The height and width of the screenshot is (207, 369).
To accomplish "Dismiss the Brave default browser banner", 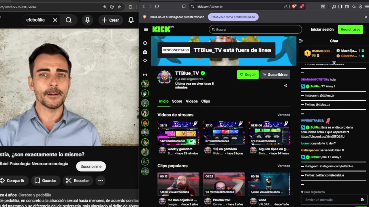I will click(x=366, y=17).
